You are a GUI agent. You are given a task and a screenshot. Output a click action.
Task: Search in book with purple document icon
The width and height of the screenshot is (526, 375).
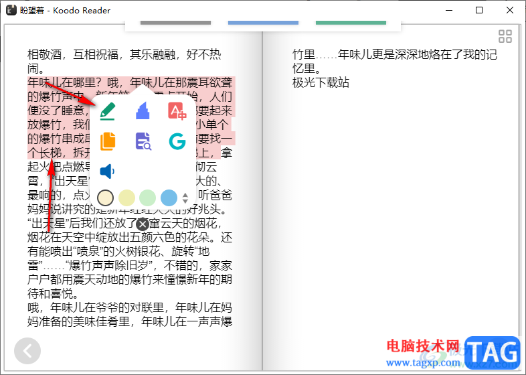(x=143, y=141)
